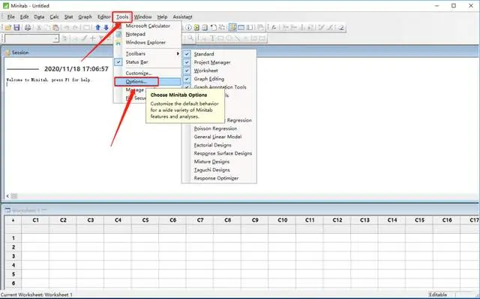Select the C5 column header
Image resolution: width=480 pixels, height=299 pixels.
click(145, 220)
